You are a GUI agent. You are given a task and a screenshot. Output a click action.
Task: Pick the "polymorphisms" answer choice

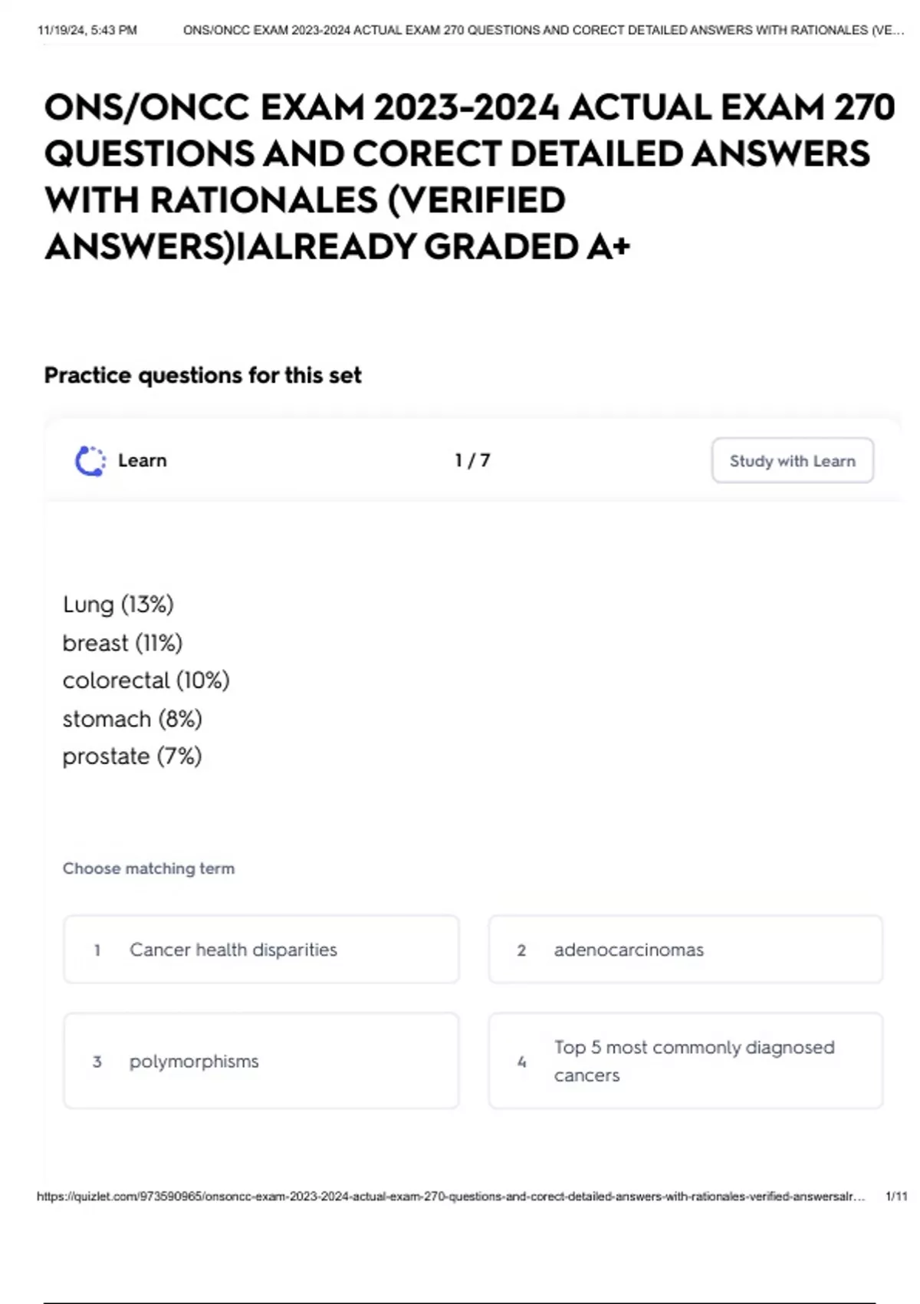[x=261, y=1062]
